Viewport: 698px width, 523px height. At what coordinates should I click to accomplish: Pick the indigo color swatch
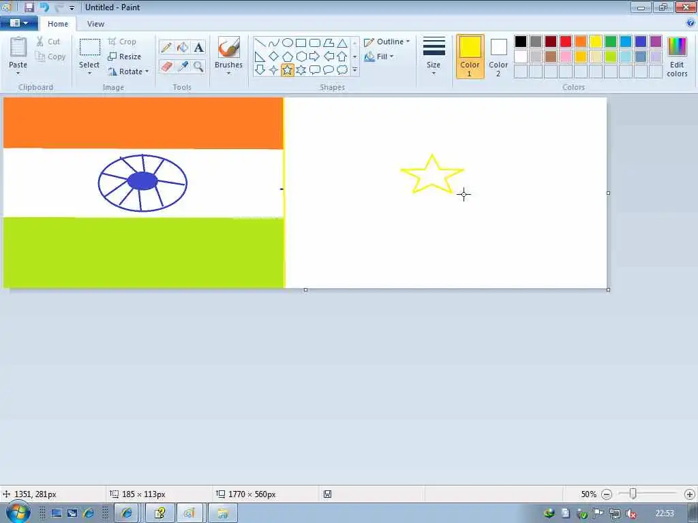pyautogui.click(x=641, y=42)
